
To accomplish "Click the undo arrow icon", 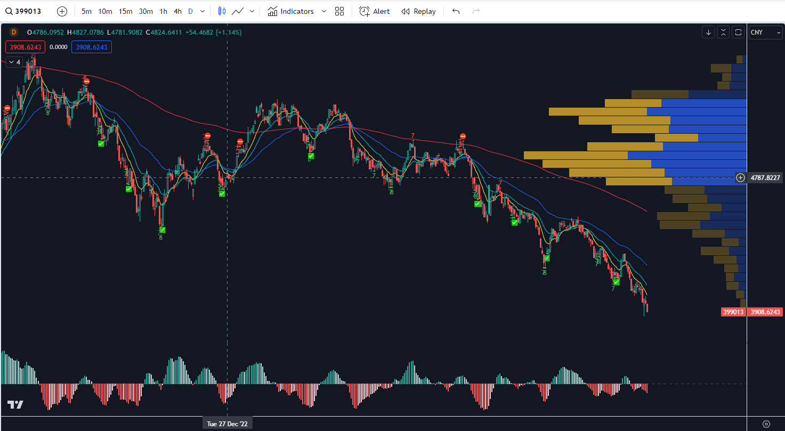I will point(456,11).
